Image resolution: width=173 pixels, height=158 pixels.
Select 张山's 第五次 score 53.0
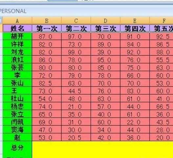pos(161,83)
